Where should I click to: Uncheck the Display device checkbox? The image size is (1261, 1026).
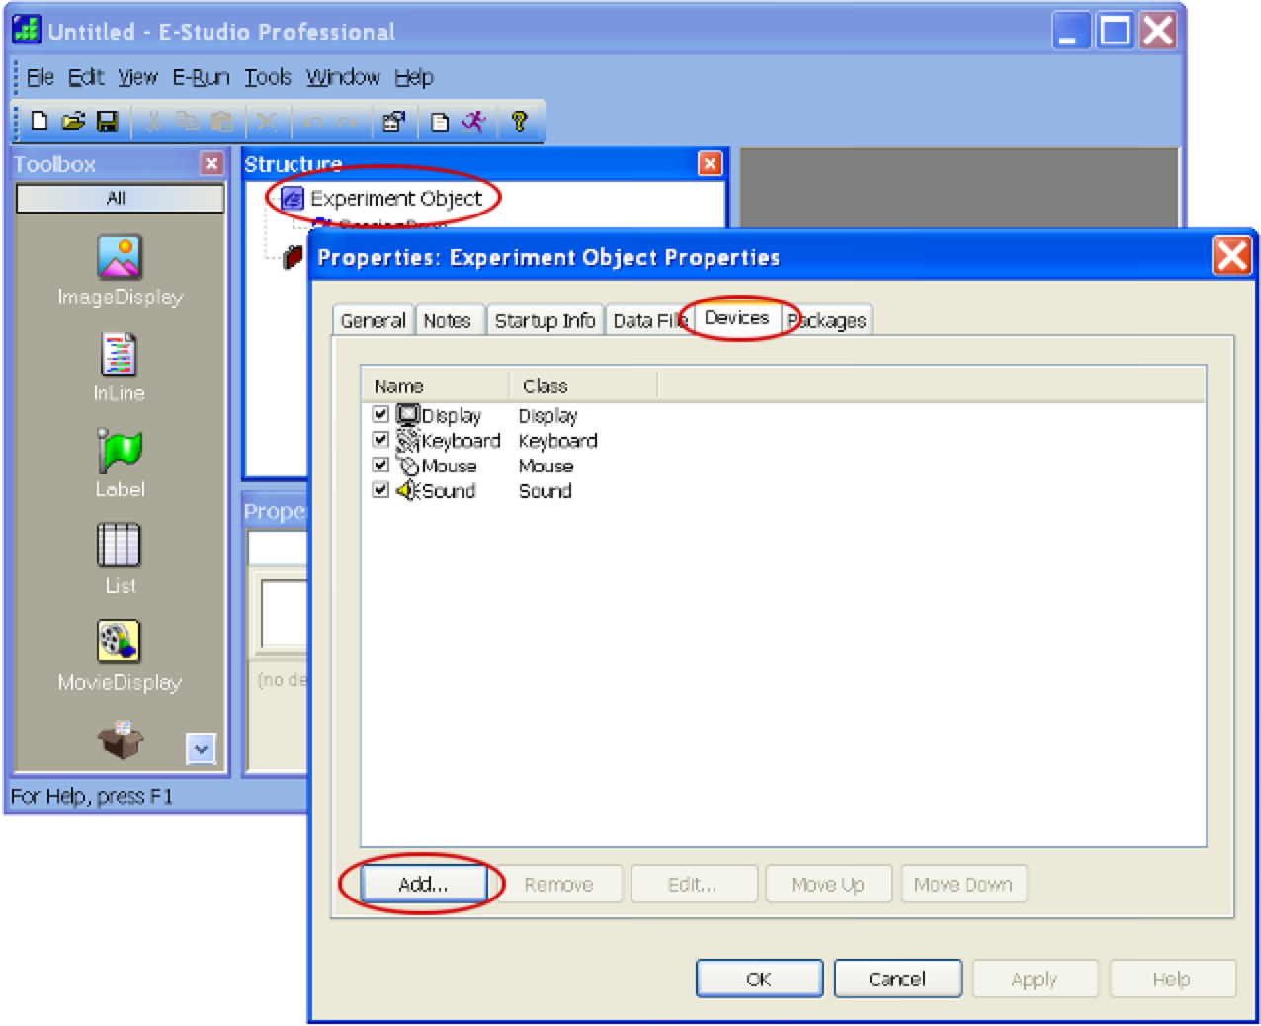click(x=380, y=415)
